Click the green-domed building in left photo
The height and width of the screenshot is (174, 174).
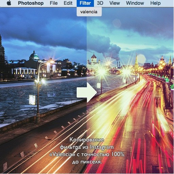click(x=34, y=56)
